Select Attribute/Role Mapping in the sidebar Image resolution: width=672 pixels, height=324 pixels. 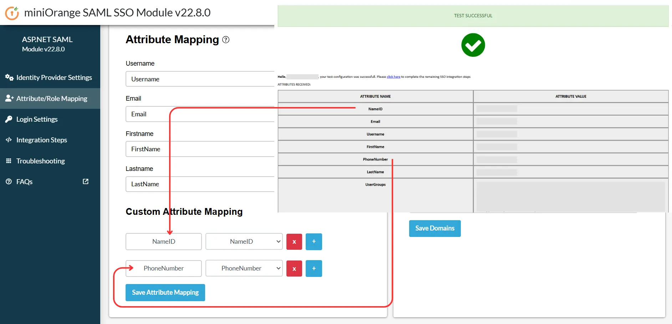(x=50, y=98)
